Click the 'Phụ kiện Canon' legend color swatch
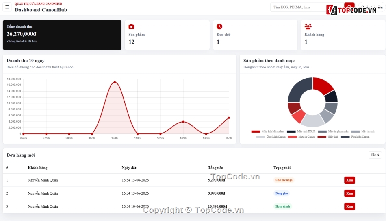 tap(345, 137)
